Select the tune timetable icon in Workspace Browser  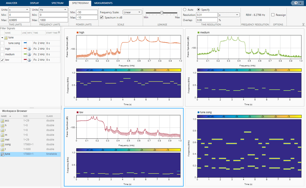(3, 154)
